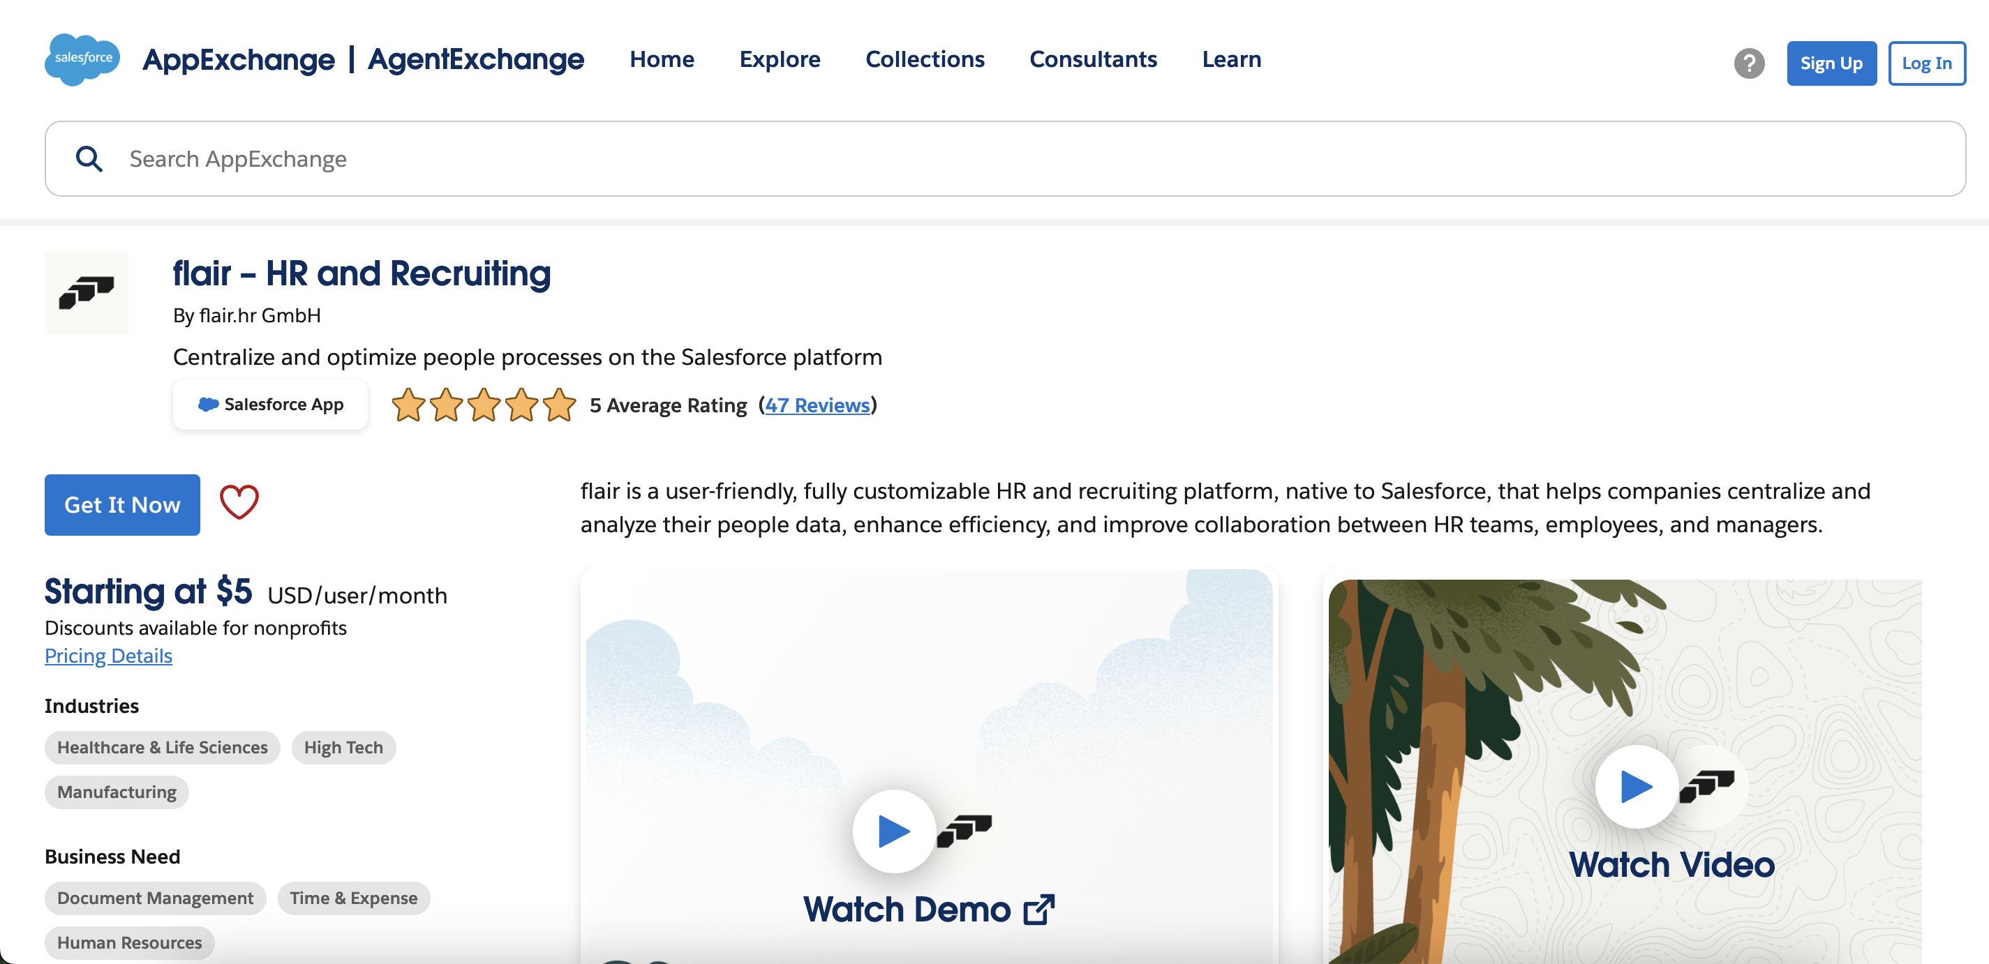Viewport: 1989px width, 964px height.
Task: Click the Salesforce App badge
Action: click(270, 405)
